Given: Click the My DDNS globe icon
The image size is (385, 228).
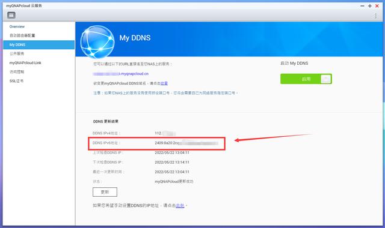Looking at the screenshot, I should coord(97,41).
